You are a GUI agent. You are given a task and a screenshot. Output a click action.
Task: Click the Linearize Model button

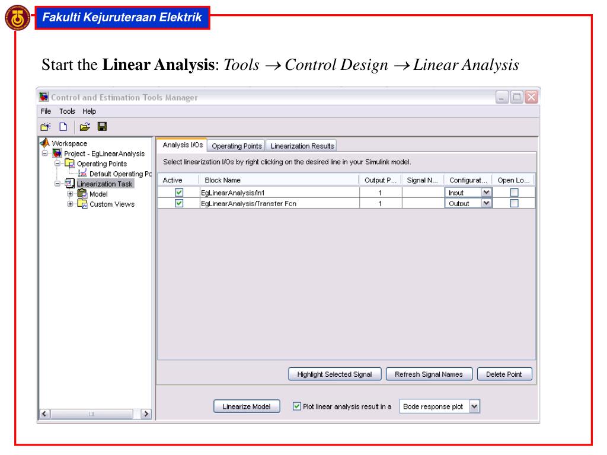(246, 406)
